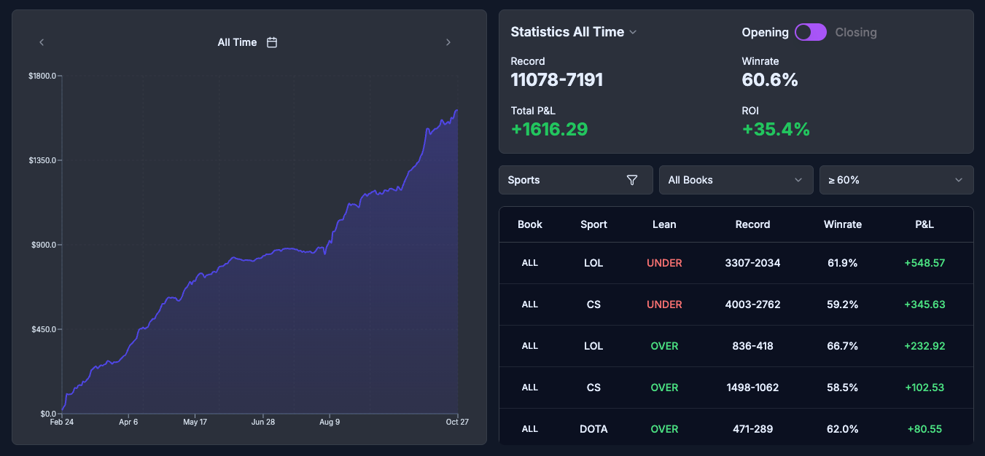Click the Total P&L +1616.29 value
Screen dimensions: 985x456
549,130
